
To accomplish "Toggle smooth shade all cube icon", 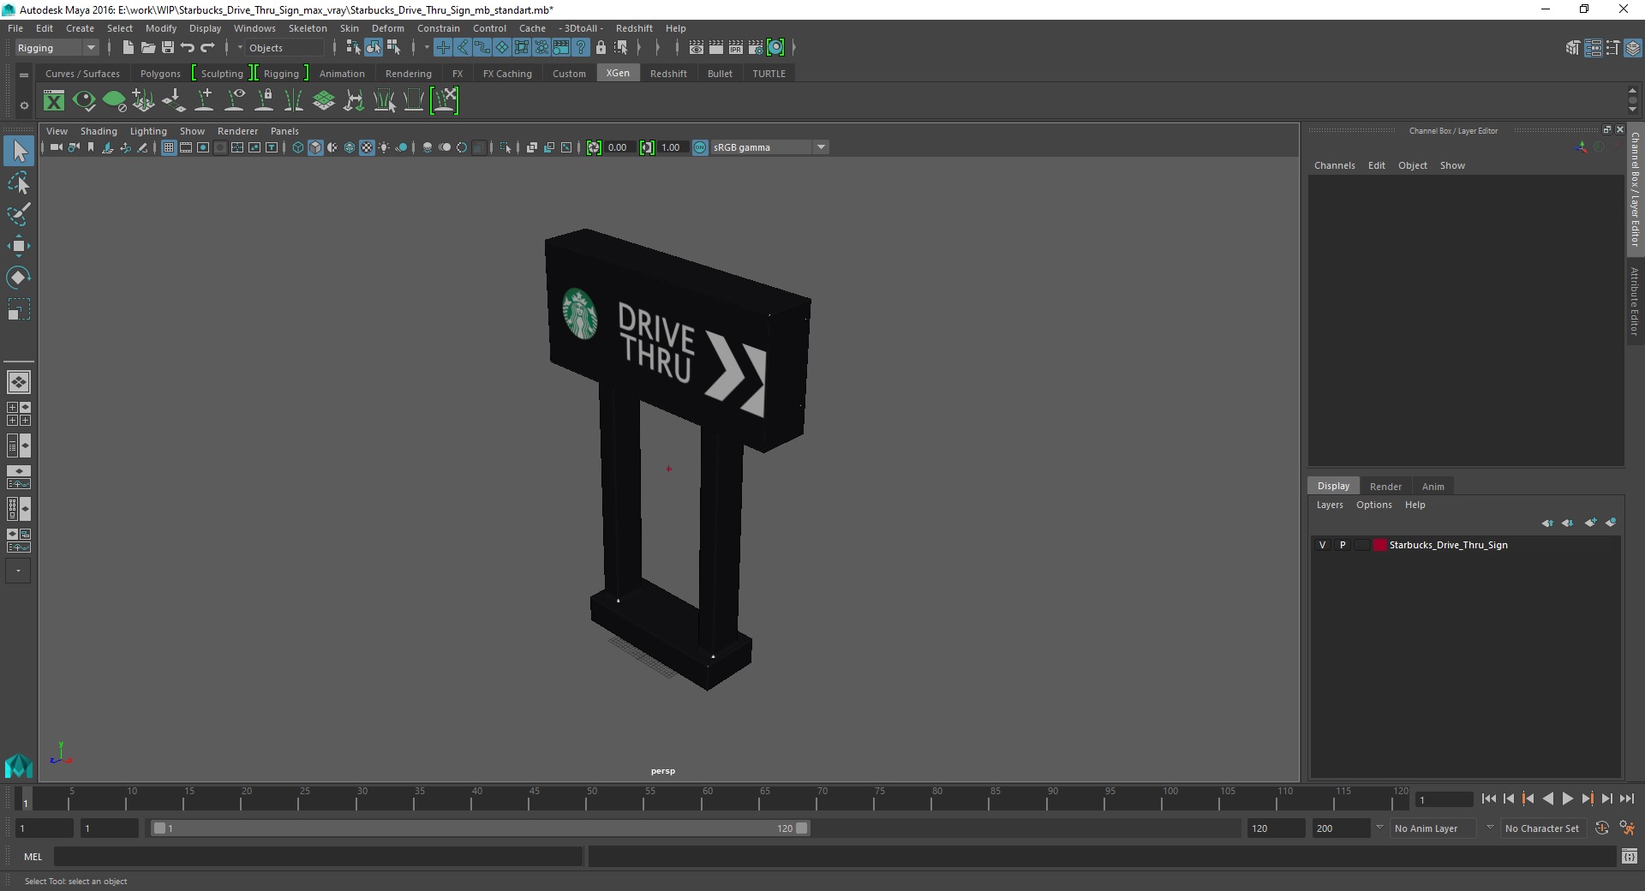I will point(315,147).
